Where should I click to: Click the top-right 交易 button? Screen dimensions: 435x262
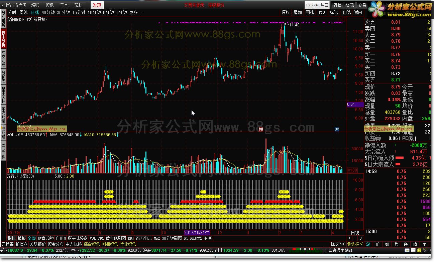click(x=362, y=5)
